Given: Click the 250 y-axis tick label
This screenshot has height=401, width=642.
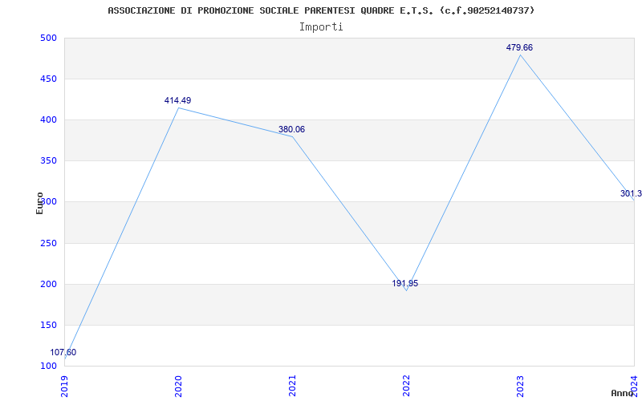Looking at the screenshot, I should click(48, 244).
